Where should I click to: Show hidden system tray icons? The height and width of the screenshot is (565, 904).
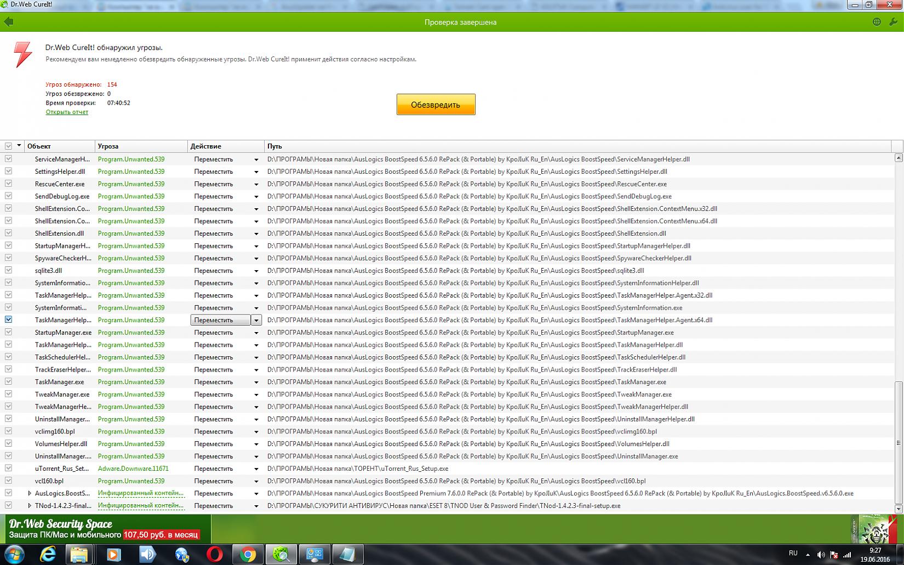808,555
